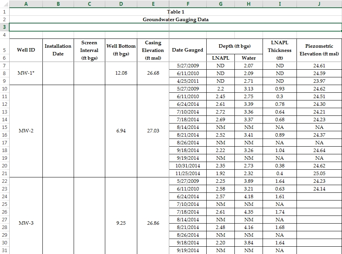Screen dimensions: 342x254
Task: Select column F header
Action: (x=188, y=4)
